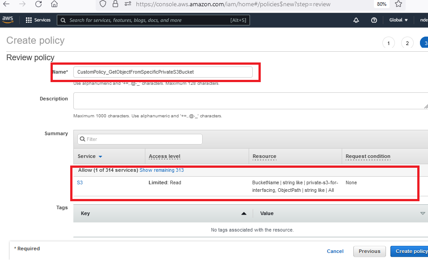Click the browser reload icon
The width and height of the screenshot is (428, 261).
(38, 4)
